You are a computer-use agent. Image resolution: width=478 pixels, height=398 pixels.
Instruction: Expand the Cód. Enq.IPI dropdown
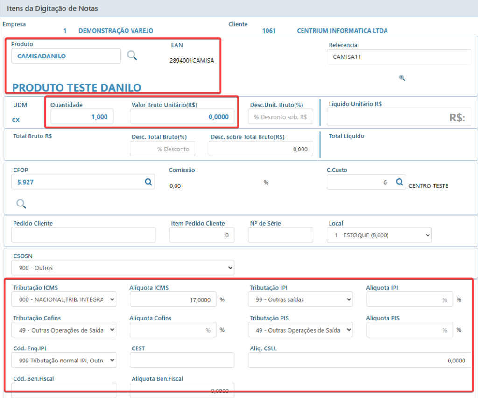(x=63, y=360)
